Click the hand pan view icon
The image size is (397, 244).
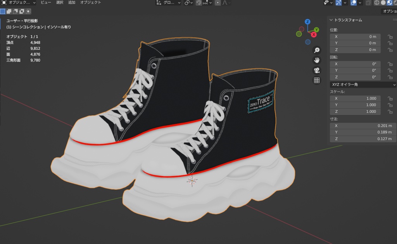coord(316,60)
